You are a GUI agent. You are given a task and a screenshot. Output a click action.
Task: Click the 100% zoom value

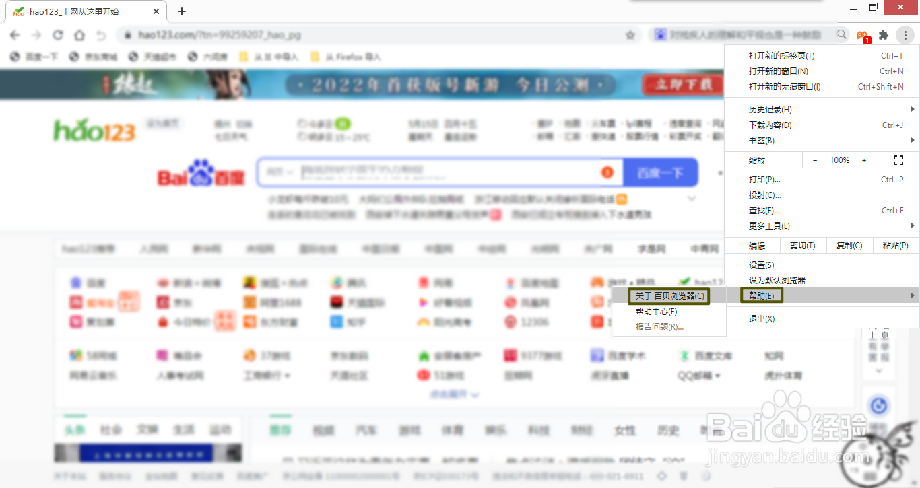coord(839,160)
